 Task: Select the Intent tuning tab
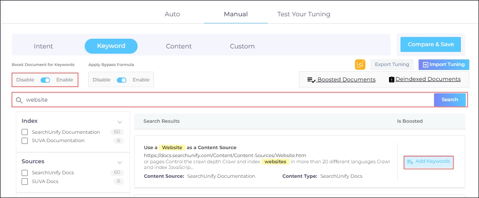(43, 46)
